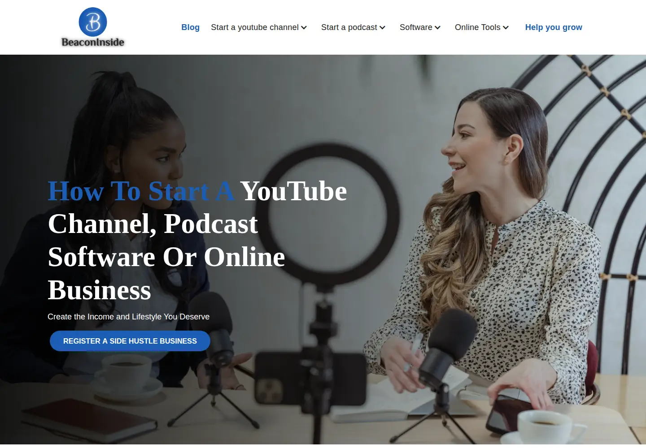Select Start a youtube channel menu text
The width and height of the screenshot is (646, 448).
(255, 27)
